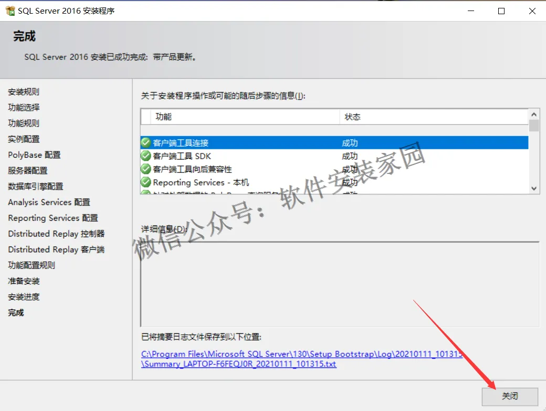Select the bold 完成 step in sidebar

[16, 313]
